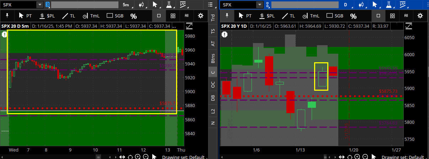Expand the SPX symbol dropdown in left chart

(x=40, y=5)
